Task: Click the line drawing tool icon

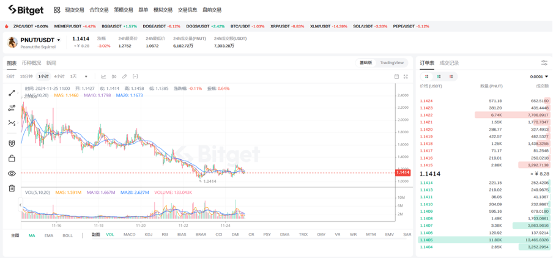Action: tap(12, 93)
